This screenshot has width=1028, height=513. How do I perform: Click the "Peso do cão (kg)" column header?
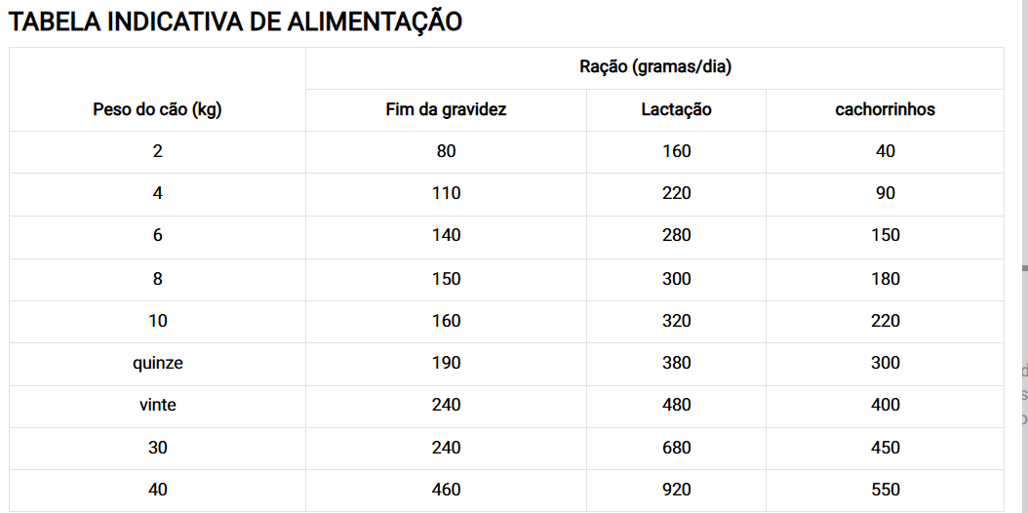pyautogui.click(x=157, y=109)
